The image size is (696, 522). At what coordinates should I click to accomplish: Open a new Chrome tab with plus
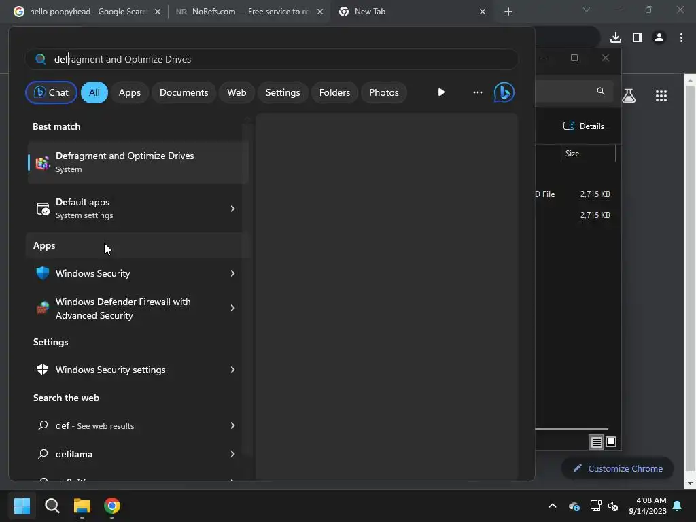tap(508, 12)
